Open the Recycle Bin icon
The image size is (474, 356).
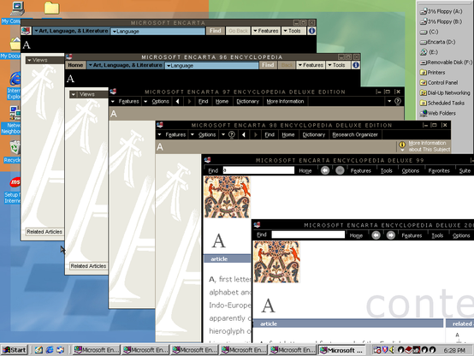coord(15,148)
